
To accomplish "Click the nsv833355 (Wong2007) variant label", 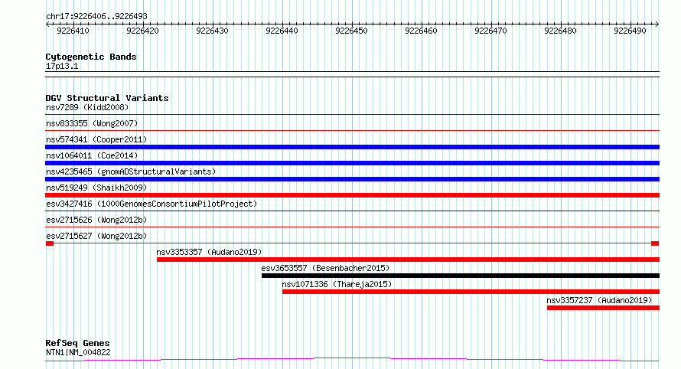I will 92,123.
